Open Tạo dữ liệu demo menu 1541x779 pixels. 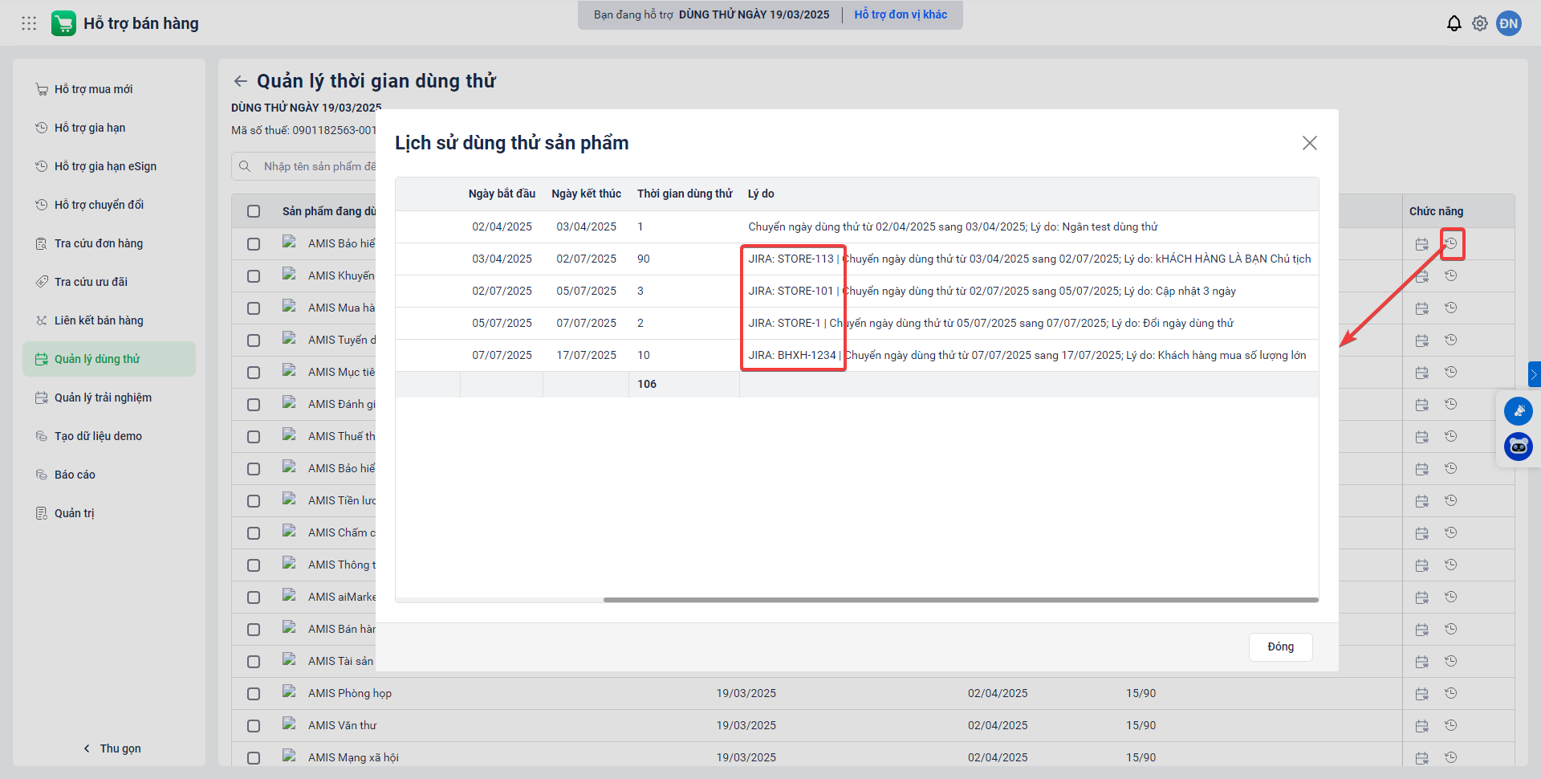109,436
